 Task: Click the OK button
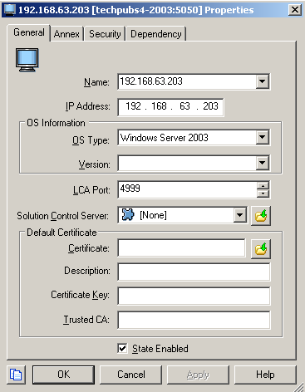[63, 375]
